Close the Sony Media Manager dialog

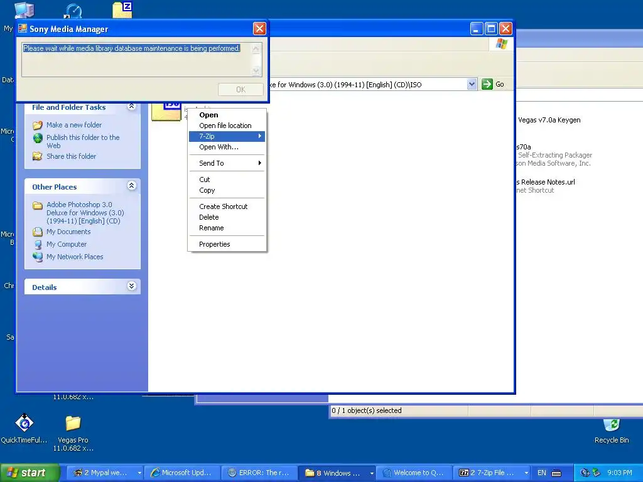click(x=259, y=29)
